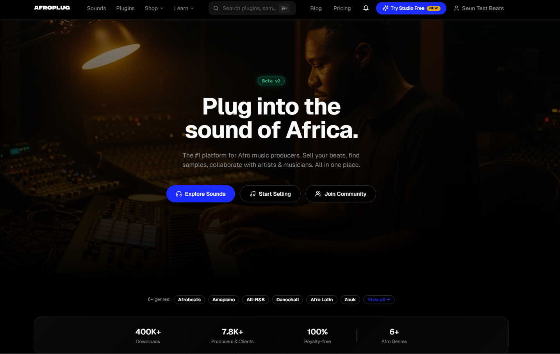The width and height of the screenshot is (560, 354).
Task: Click the Beta v2 badge
Action: point(271,81)
